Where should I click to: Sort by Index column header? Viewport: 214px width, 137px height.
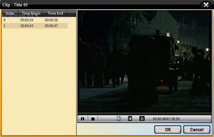coord(10,13)
